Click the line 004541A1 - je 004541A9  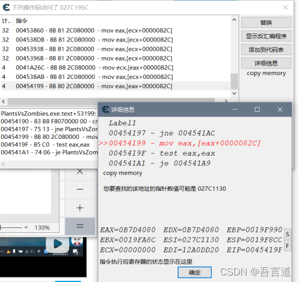[160, 163]
